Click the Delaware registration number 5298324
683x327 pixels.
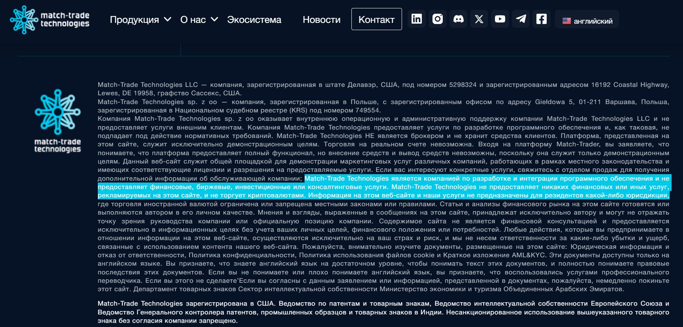tap(463, 85)
